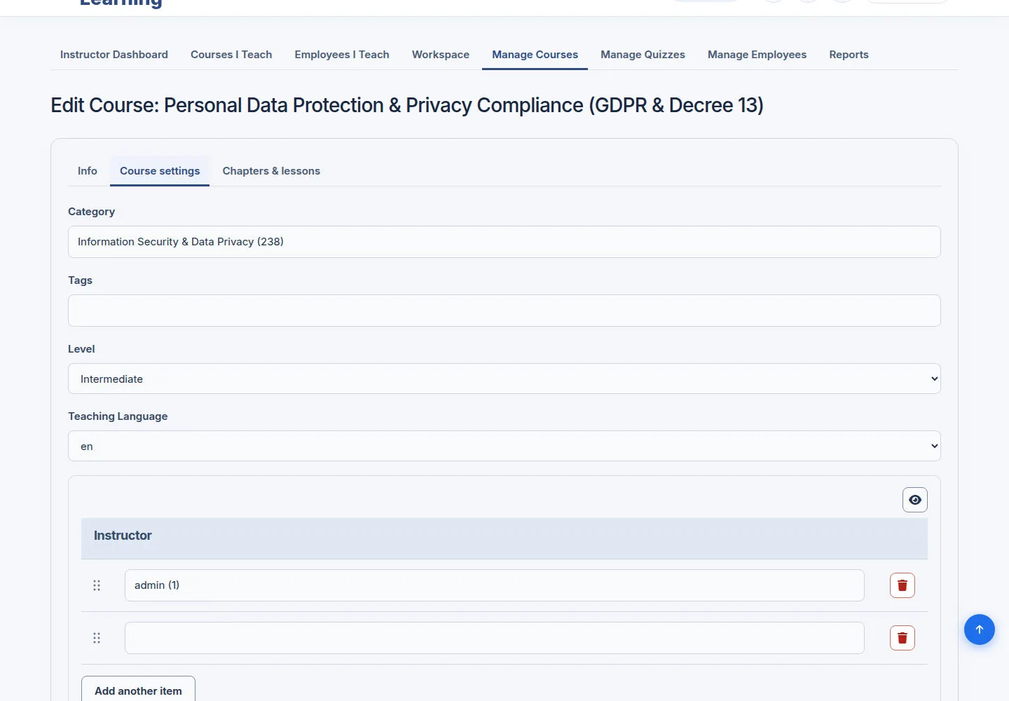Open Manage Courses

(x=535, y=55)
